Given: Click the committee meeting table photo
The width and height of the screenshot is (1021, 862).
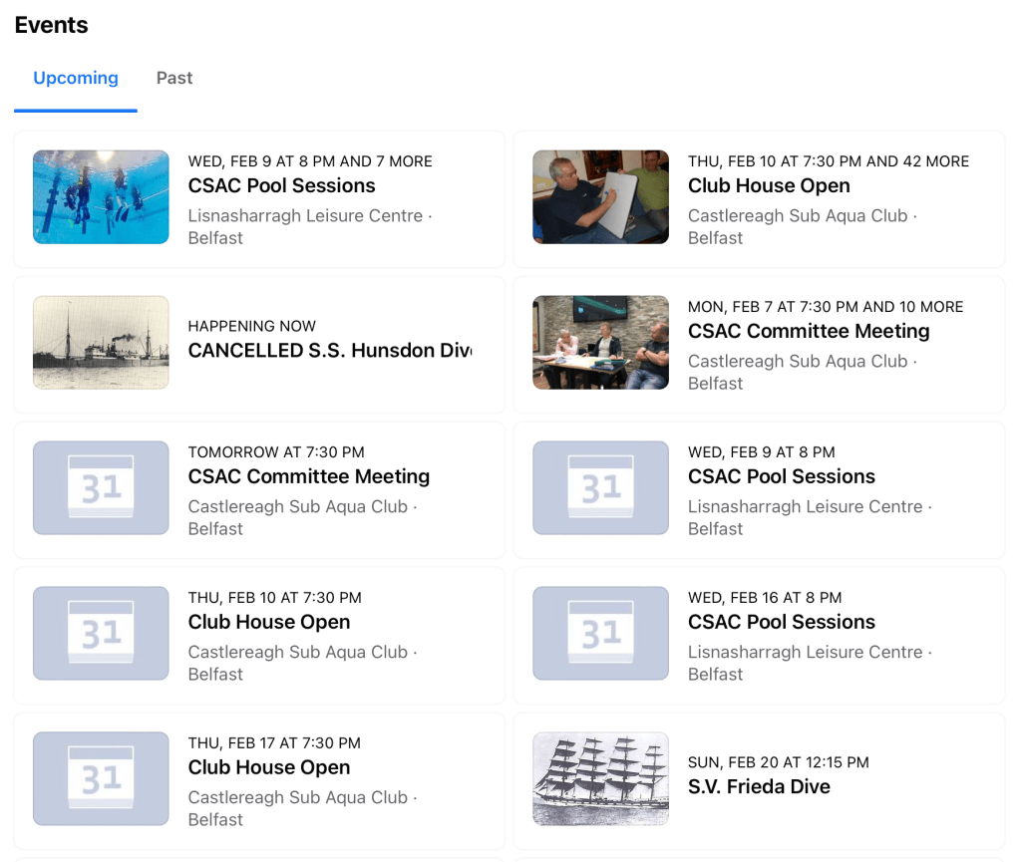Looking at the screenshot, I should click(x=600, y=343).
